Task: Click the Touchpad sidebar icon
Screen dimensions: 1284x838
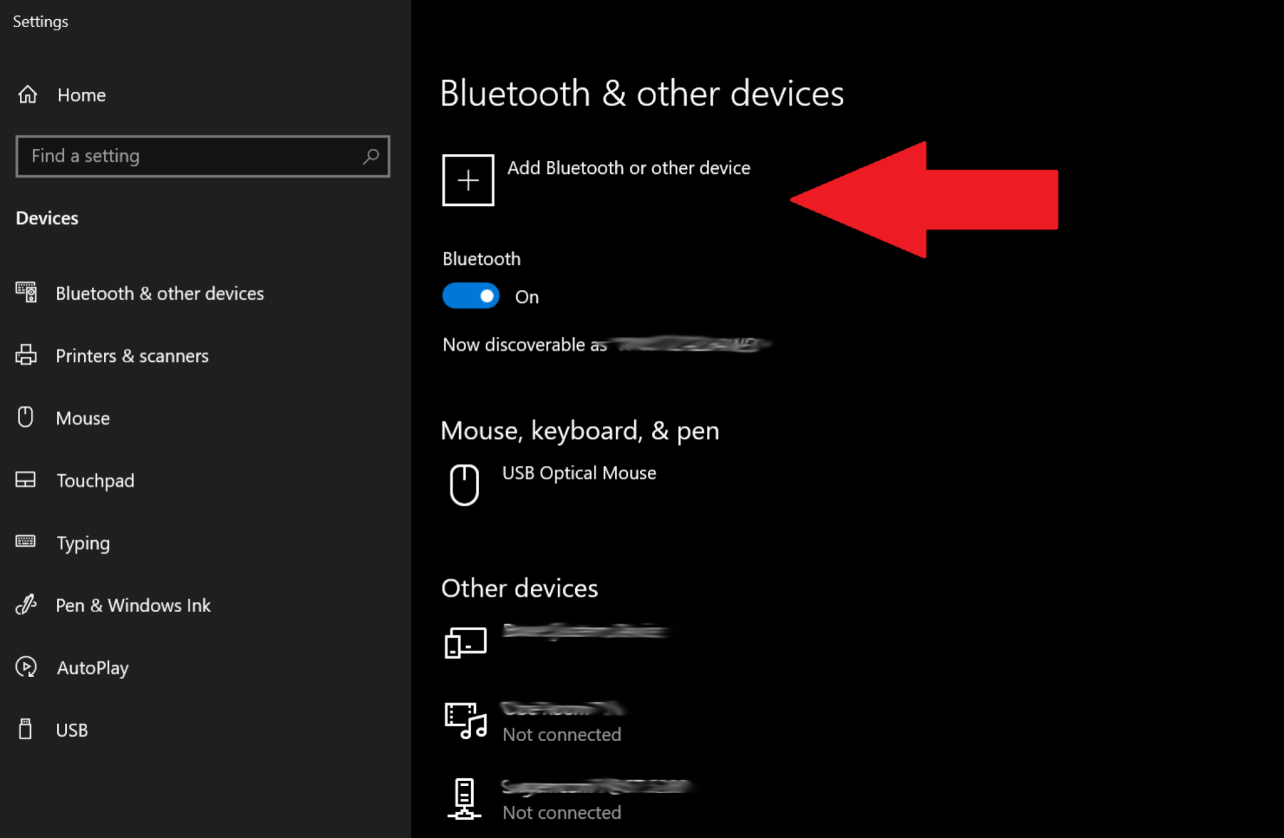Action: point(26,480)
